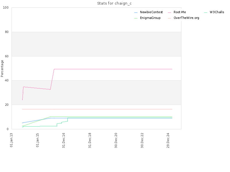Viewport: 230px width, 172px height.
Task: Click the 20 y-axis tick label
Action: click(x=7, y=105)
